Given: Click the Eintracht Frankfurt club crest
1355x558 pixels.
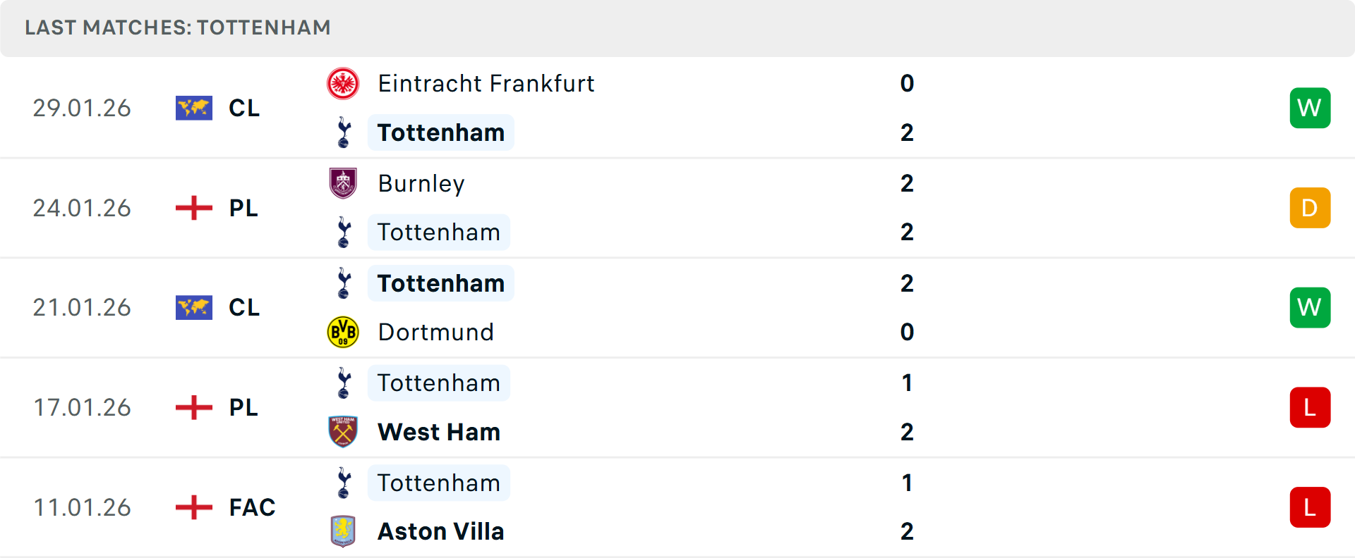Looking at the screenshot, I should point(343,84).
